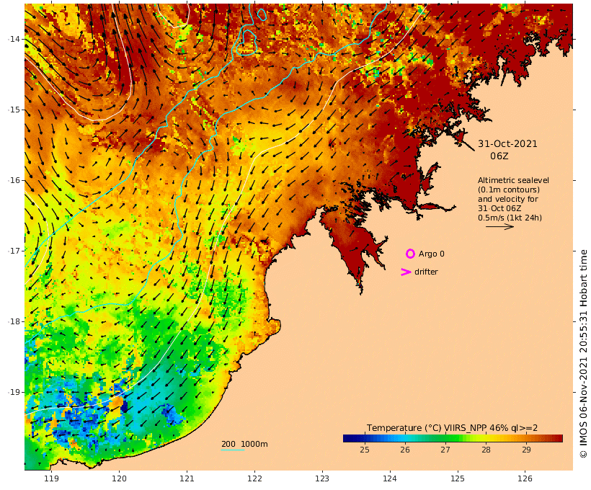This screenshot has height=490, width=591.
Task: Click the '06Z' time label
Action: coord(499,156)
